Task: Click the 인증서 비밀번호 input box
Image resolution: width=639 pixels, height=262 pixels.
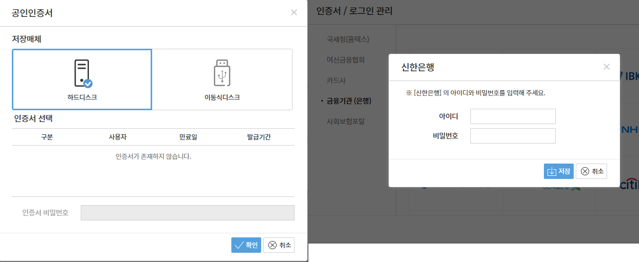Action: (187, 213)
